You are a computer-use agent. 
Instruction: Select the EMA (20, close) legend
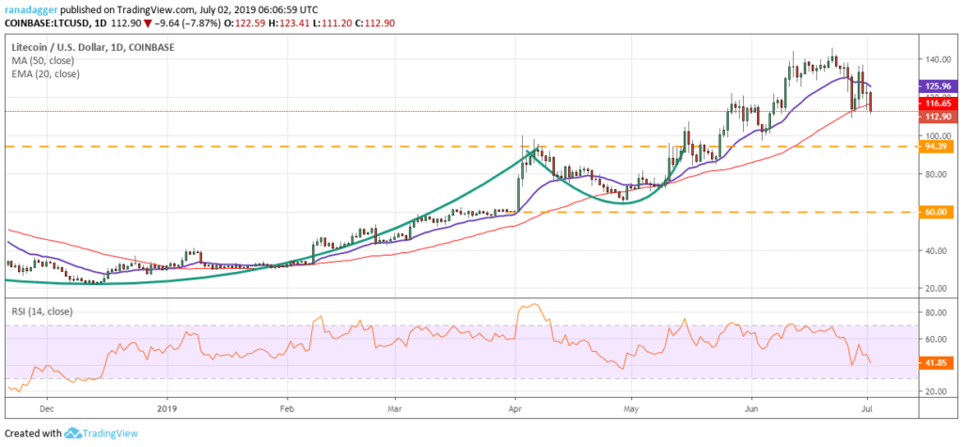45,73
